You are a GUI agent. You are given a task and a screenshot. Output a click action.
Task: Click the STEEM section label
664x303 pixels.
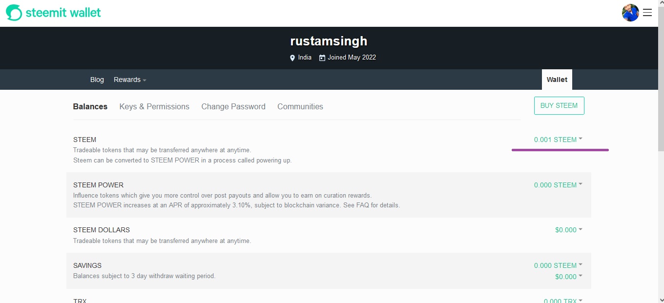click(x=84, y=140)
